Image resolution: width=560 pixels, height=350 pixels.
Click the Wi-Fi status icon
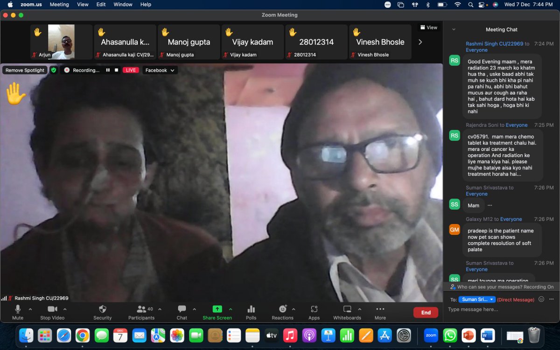pos(457,4)
